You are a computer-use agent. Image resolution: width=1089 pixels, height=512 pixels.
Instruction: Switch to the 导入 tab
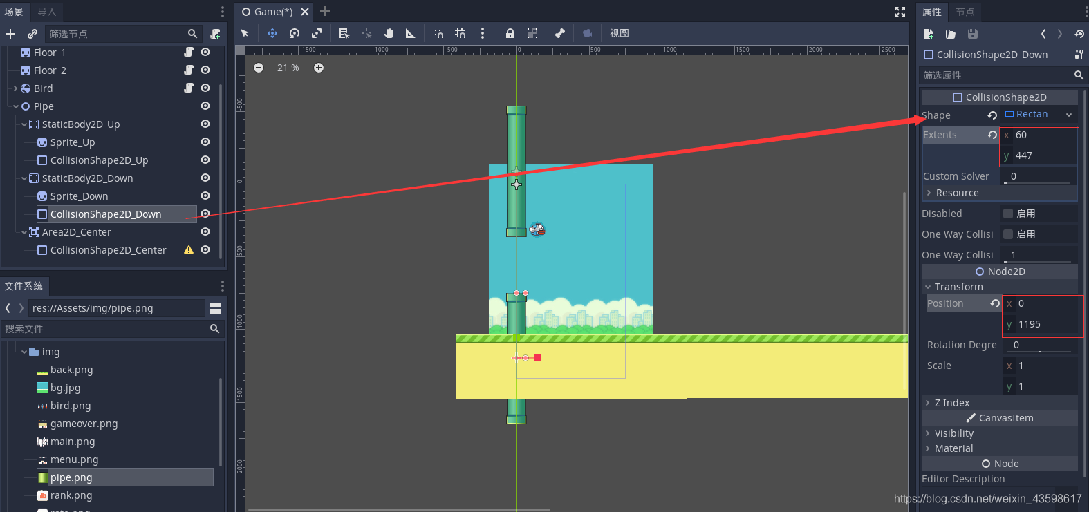tap(46, 12)
